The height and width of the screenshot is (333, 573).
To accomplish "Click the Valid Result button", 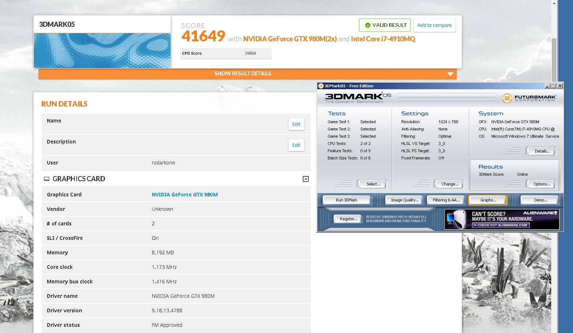I will (x=385, y=25).
